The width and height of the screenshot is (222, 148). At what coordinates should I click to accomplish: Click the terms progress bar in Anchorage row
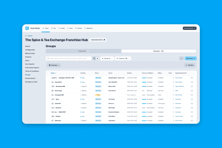tap(144, 91)
